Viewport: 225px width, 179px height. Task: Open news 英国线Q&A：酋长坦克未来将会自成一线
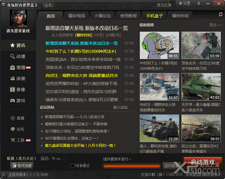tap(83, 59)
